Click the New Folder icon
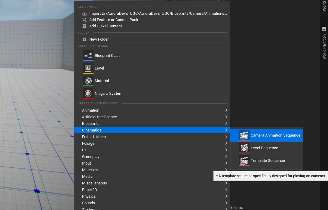This screenshot has height=210, width=328. (x=84, y=39)
